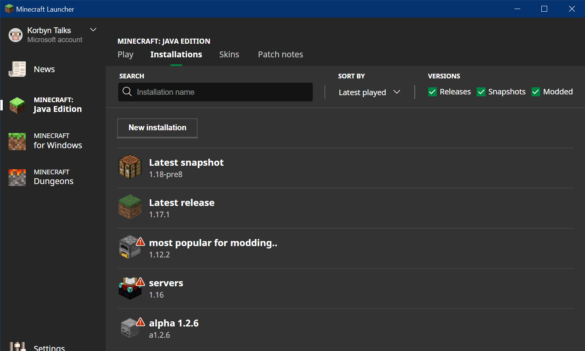Viewport: 585px width, 351px height.
Task: Focus the Installation name search field
Action: pos(222,92)
